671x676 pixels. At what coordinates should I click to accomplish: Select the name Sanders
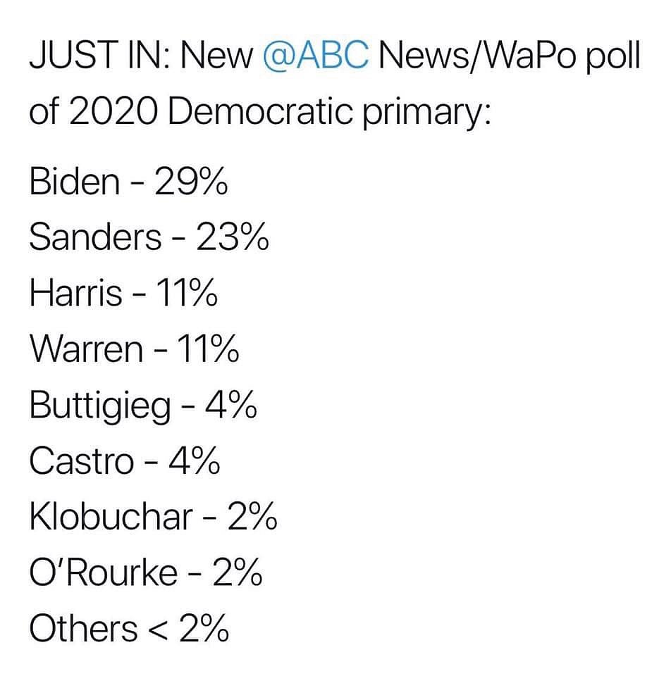pos(95,238)
